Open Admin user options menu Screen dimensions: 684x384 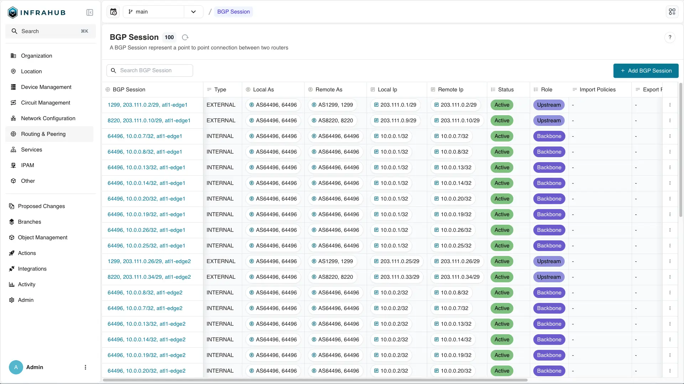[x=85, y=367]
